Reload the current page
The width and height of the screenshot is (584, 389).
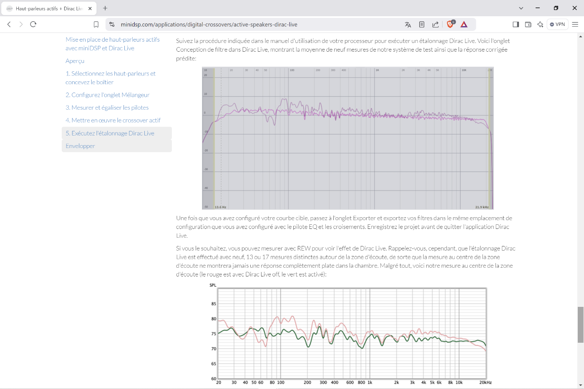coord(33,24)
